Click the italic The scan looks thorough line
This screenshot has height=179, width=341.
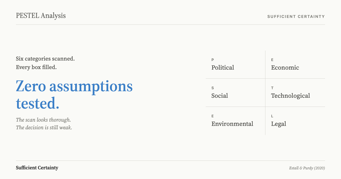[x=43, y=120]
